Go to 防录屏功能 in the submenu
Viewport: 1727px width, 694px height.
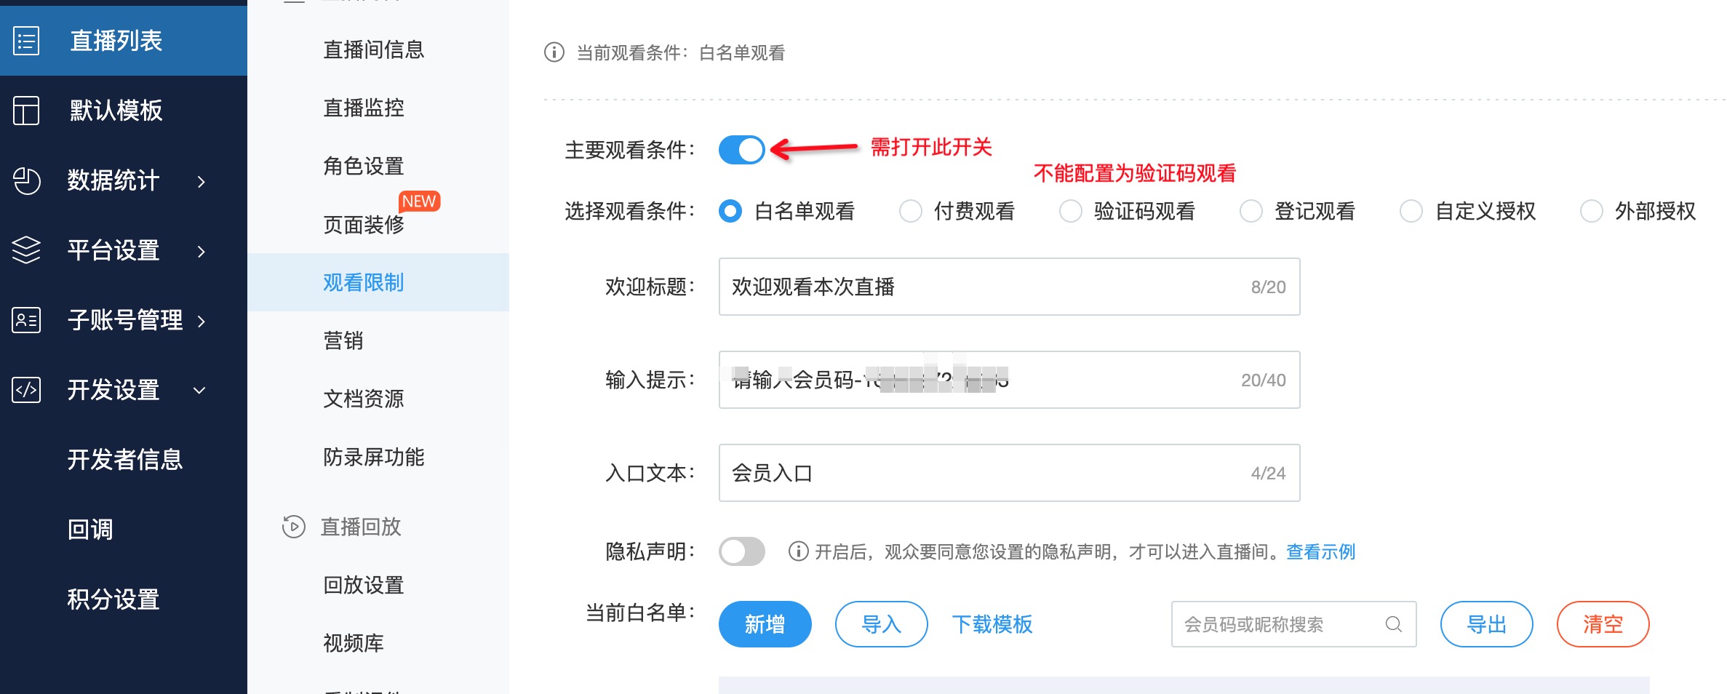[374, 457]
